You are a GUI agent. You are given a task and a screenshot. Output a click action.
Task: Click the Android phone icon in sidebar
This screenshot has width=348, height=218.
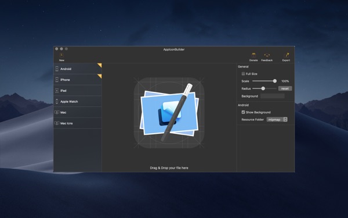pyautogui.click(x=57, y=69)
